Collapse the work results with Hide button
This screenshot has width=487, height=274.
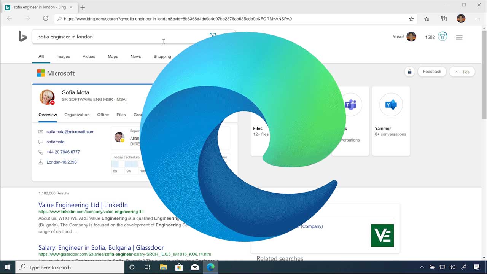(x=462, y=72)
